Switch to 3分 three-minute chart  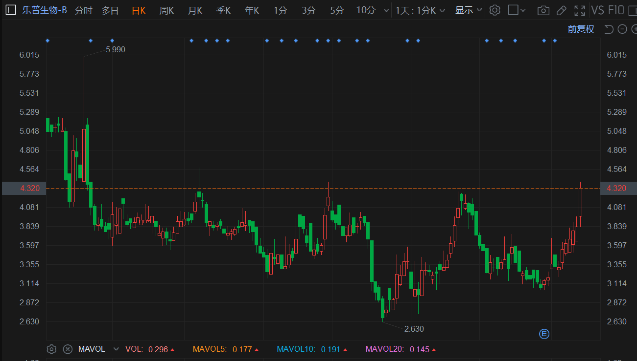[309, 10]
